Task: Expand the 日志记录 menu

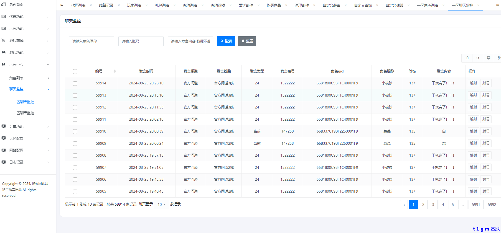Action: [x=48, y=162]
